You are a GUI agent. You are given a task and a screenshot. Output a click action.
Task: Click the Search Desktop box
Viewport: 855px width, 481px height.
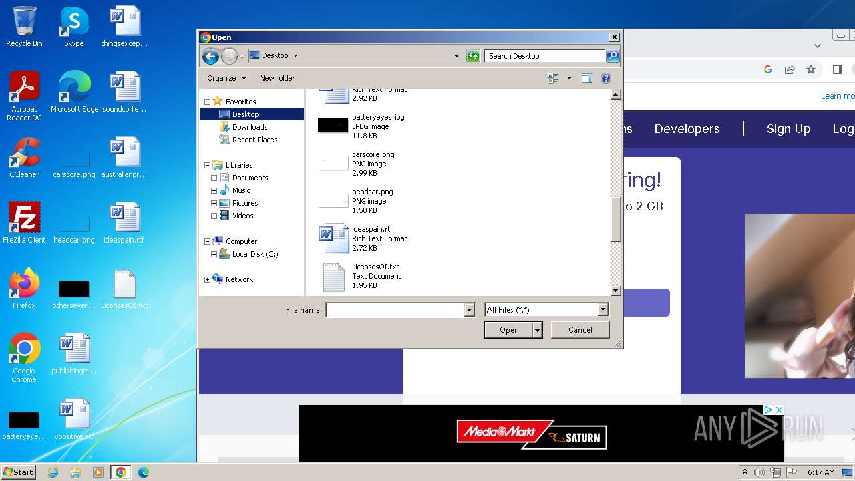544,56
